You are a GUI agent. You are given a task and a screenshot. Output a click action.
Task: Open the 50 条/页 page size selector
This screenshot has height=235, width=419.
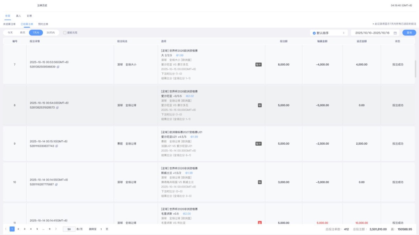(x=68, y=229)
